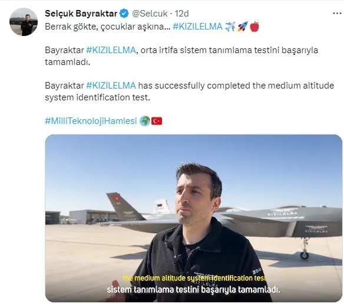
Task: Open the #MilliTeknolojiHamlesi hashtag
Action: tap(91, 120)
